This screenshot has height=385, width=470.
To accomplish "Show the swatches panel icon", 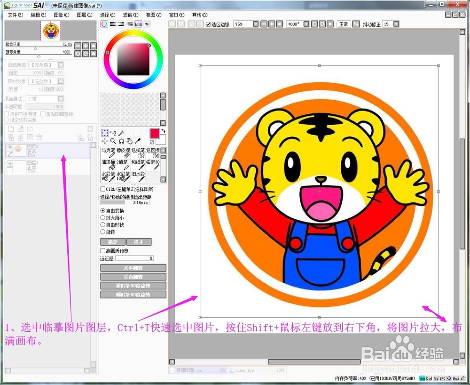I will (138, 24).
